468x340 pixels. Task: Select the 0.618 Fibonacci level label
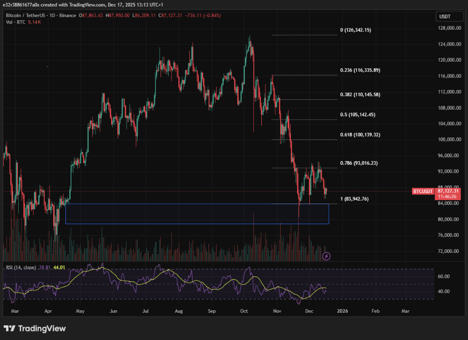(x=359, y=134)
